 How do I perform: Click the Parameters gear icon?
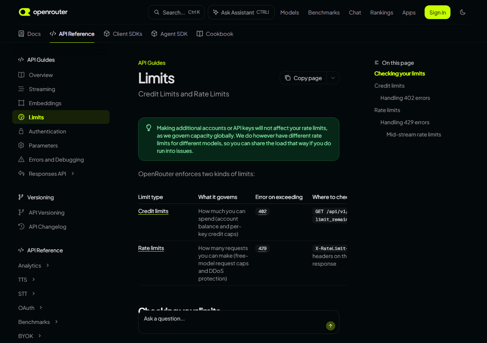(21, 146)
